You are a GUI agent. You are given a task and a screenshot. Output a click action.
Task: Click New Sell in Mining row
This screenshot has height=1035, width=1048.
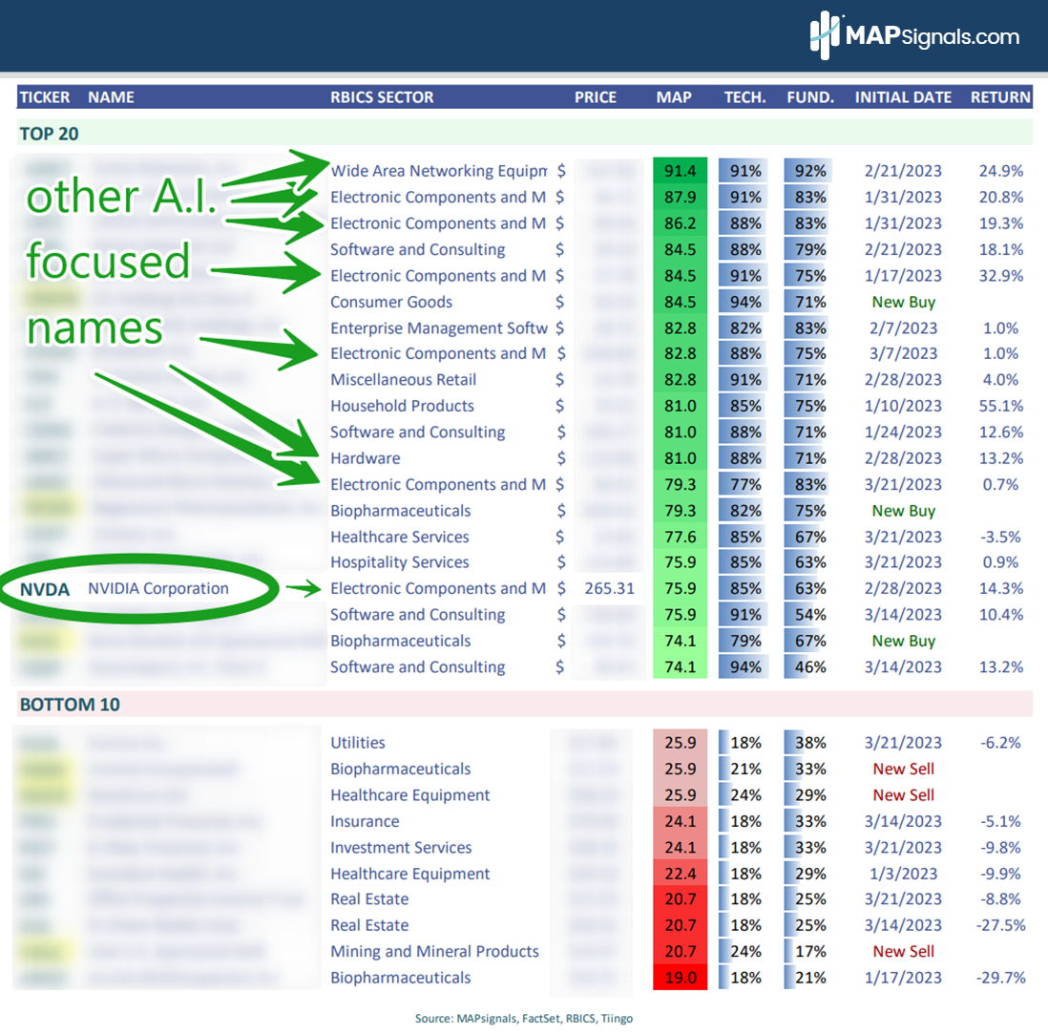tap(903, 951)
